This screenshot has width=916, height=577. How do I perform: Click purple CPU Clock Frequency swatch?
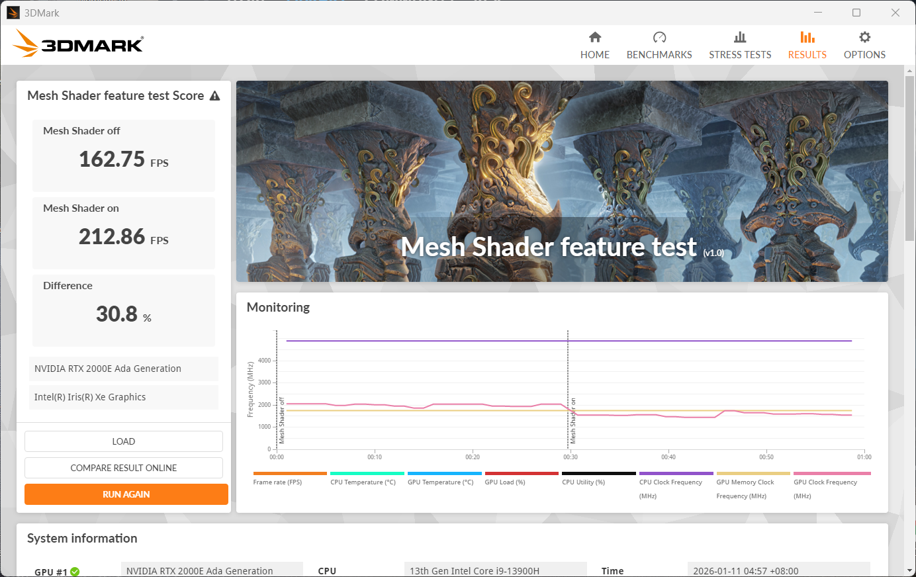coord(676,474)
